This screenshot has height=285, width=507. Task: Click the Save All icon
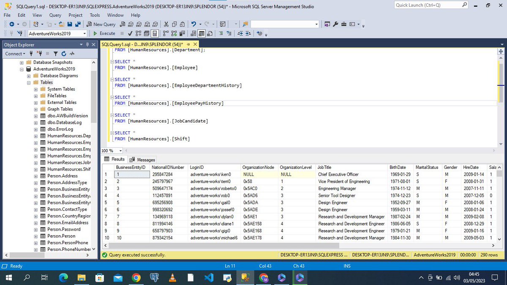point(78,24)
